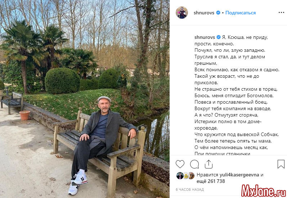The width and height of the screenshot is (287, 198).
Task: Open shnurovs username in post header
Action: tap(204, 13)
